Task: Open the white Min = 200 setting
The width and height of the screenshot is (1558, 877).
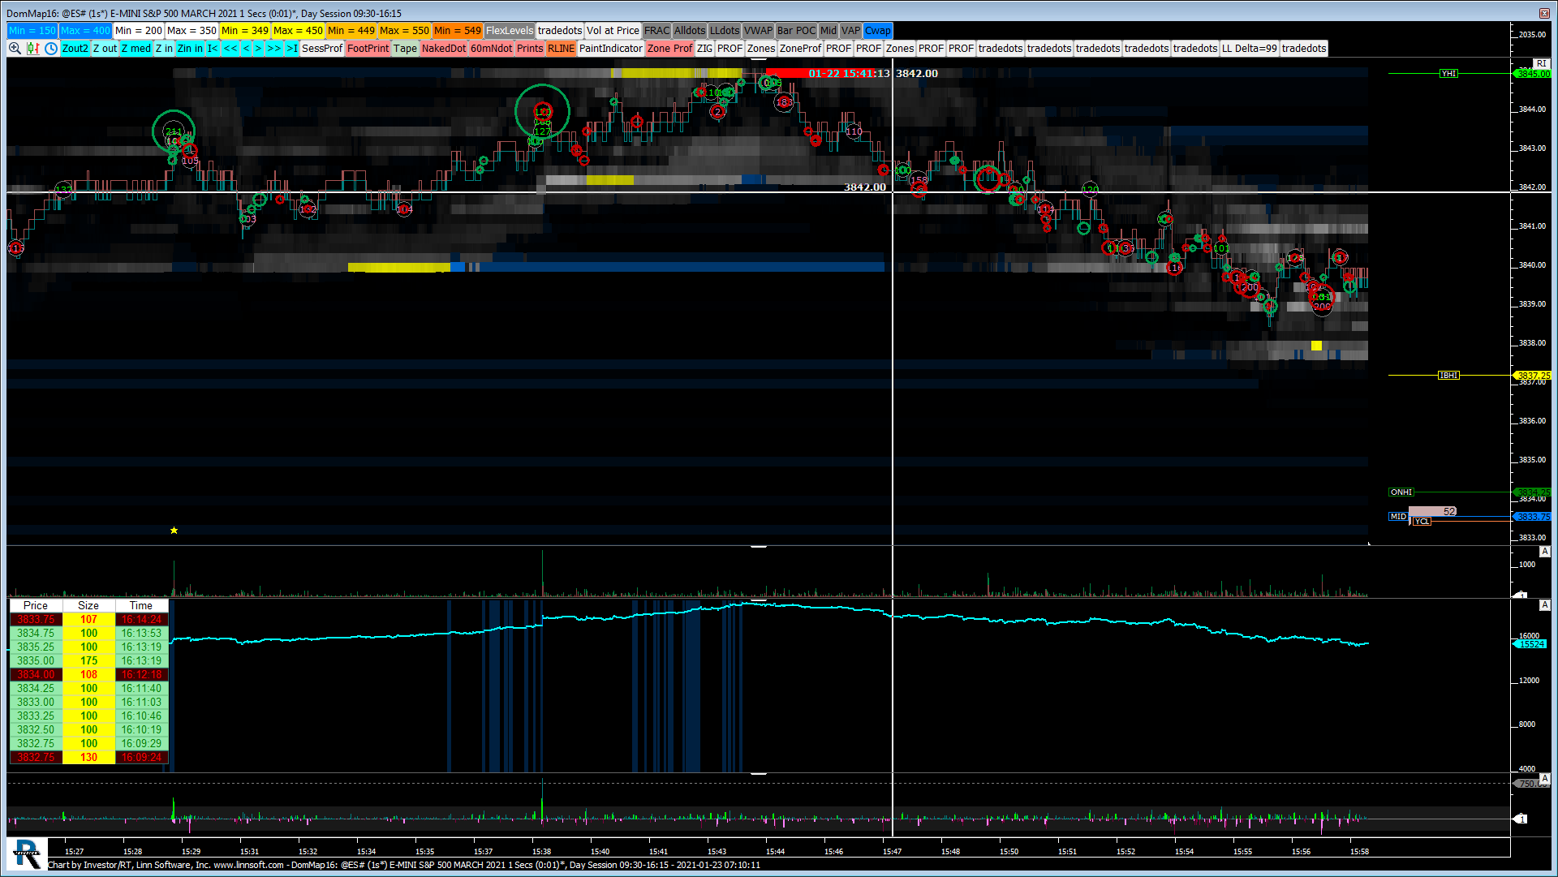Action: (139, 31)
